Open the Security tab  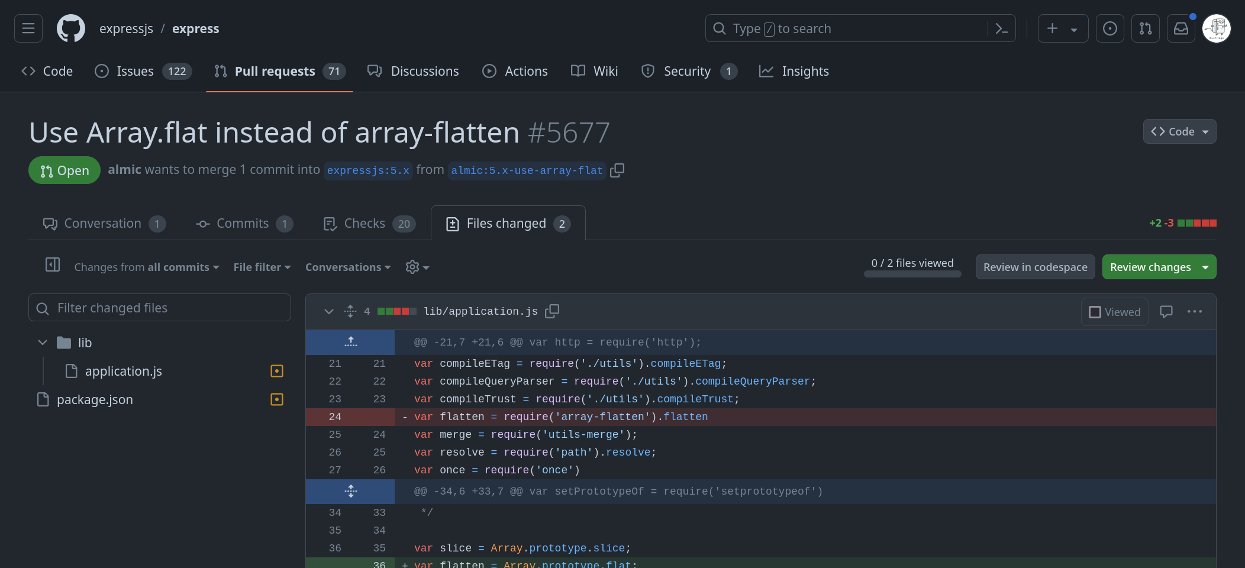(x=689, y=71)
